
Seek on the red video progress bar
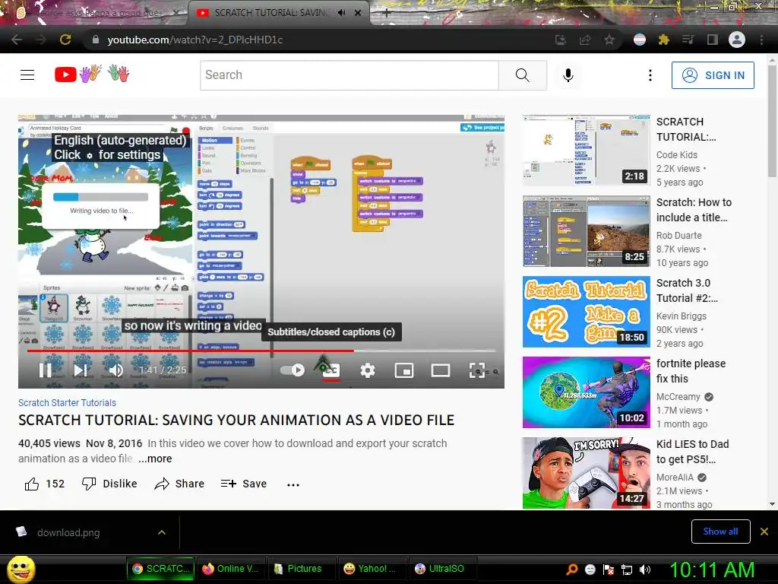click(261, 351)
